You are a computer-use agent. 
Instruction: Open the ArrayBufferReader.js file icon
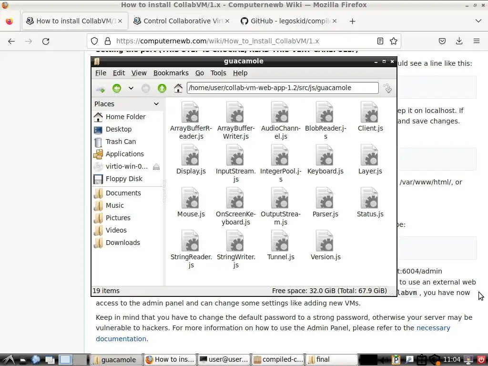click(191, 112)
